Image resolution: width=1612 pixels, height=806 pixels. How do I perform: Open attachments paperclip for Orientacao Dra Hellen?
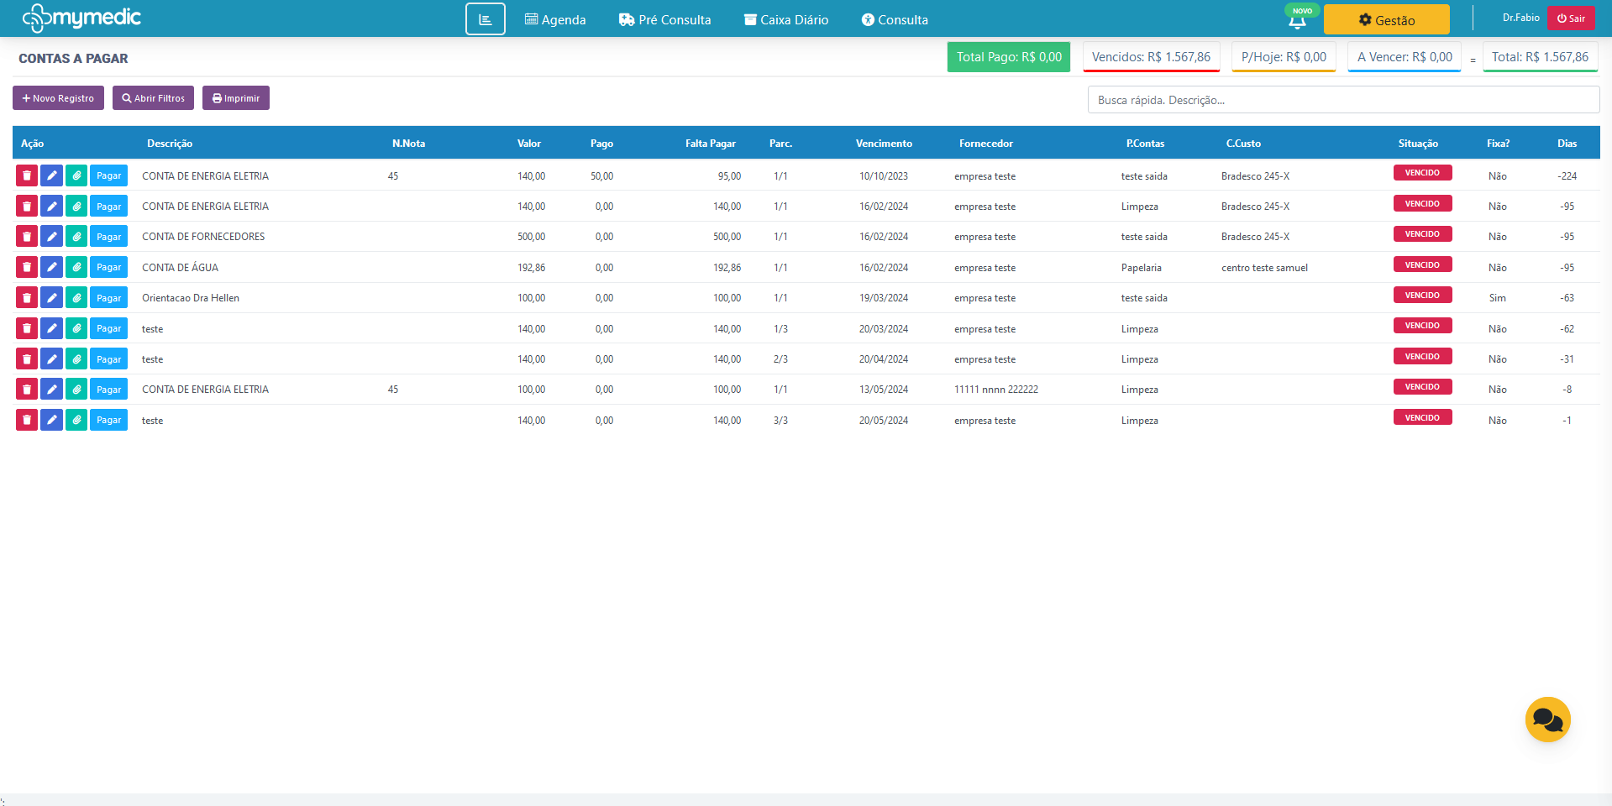[x=76, y=298]
